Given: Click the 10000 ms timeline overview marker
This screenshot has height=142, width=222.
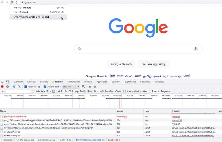Looking at the screenshot, I should [x=117, y=95].
